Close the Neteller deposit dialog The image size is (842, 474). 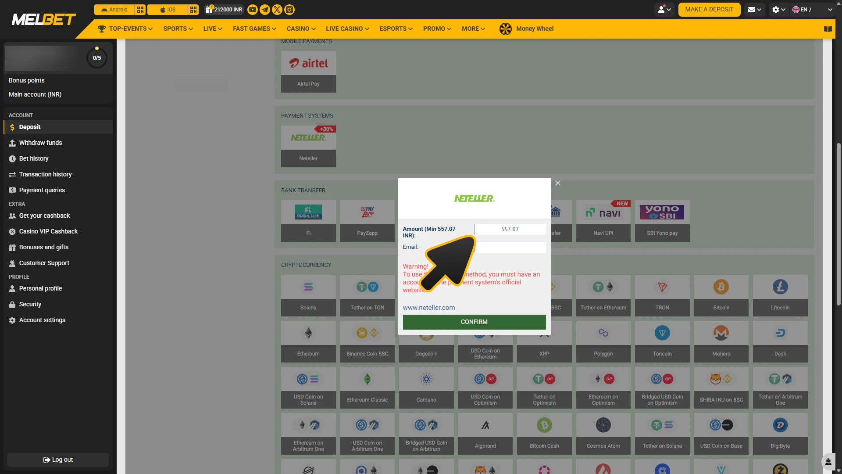(558, 183)
